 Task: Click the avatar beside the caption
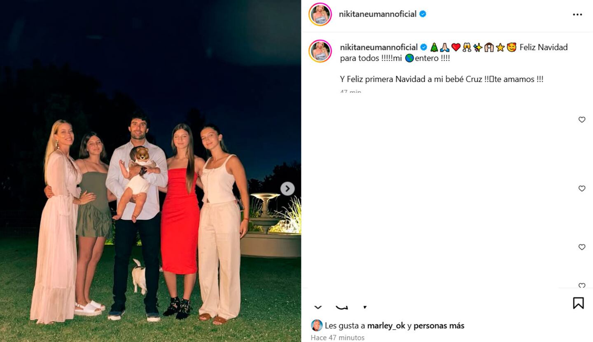(x=320, y=51)
